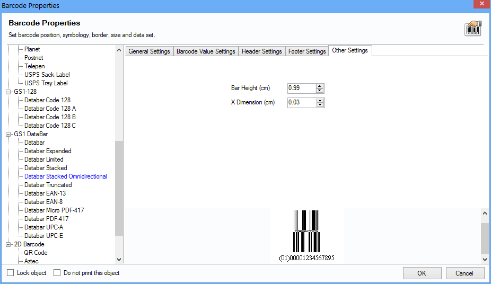Click the GS1 DataBar group label
The height and width of the screenshot is (284, 491).
(31, 134)
